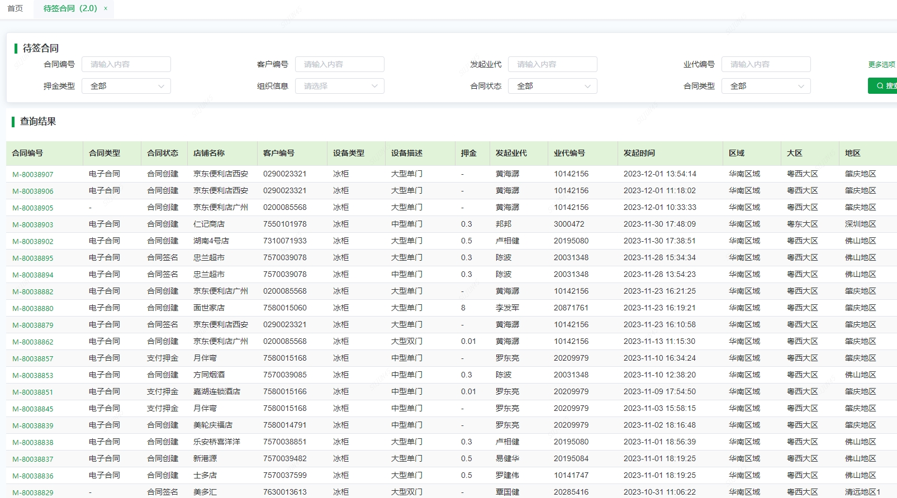Close the 待签合同 (2.0) tab
This screenshot has height=498, width=897.
(106, 8)
